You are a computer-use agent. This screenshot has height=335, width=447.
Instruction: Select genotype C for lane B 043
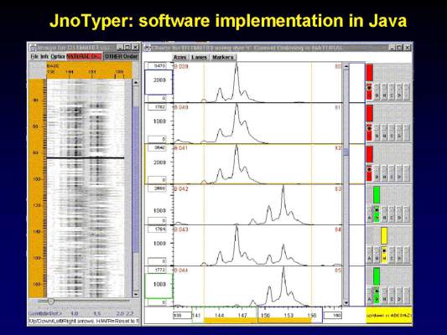tap(392, 255)
